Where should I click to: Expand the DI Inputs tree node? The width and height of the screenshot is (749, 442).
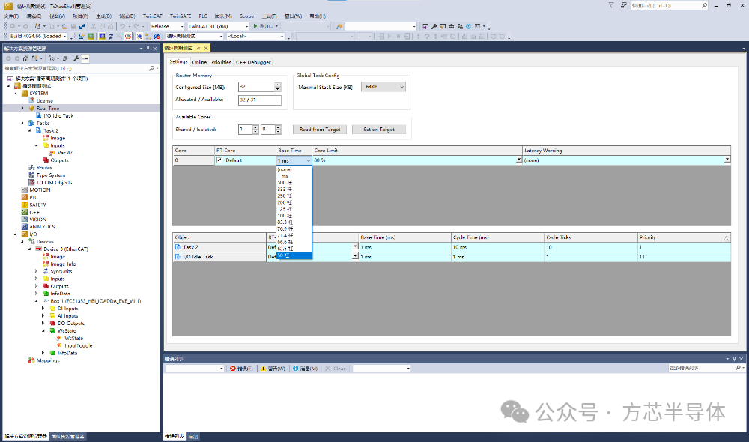[x=43, y=309]
